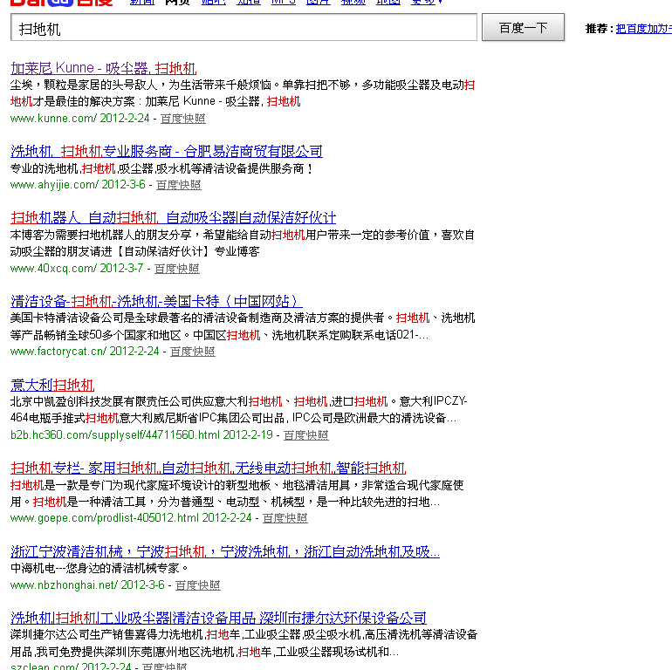Screen dimensions: 672x670
Task: Open result 洗地机 扫地机专业服务商 - 合肥易洁商贸有限公司
Action: pyautogui.click(x=167, y=151)
